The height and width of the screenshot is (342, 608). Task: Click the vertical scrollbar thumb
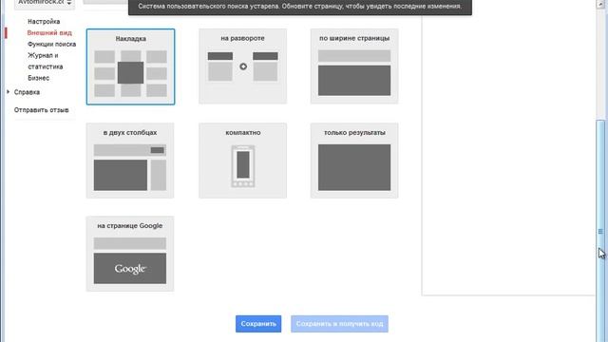point(600,231)
